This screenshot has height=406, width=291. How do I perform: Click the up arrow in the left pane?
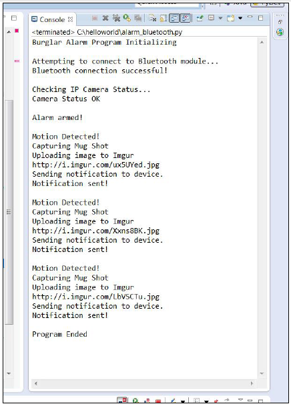[9, 31]
